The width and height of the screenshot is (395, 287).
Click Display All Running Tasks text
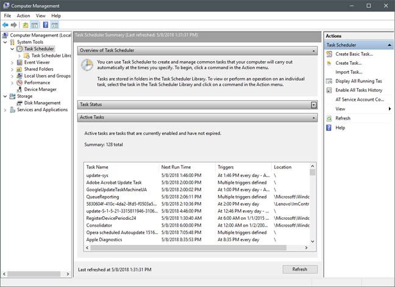358,81
